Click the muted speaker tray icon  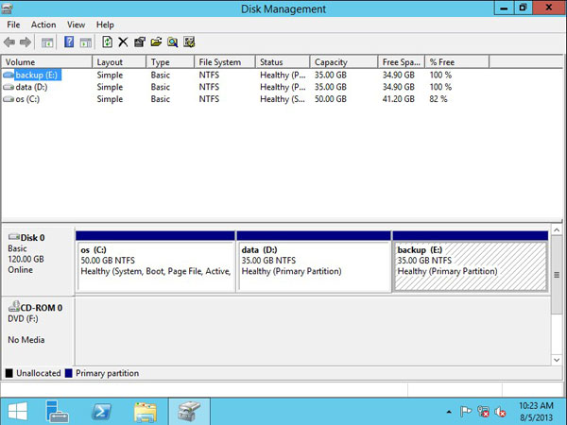click(500, 411)
